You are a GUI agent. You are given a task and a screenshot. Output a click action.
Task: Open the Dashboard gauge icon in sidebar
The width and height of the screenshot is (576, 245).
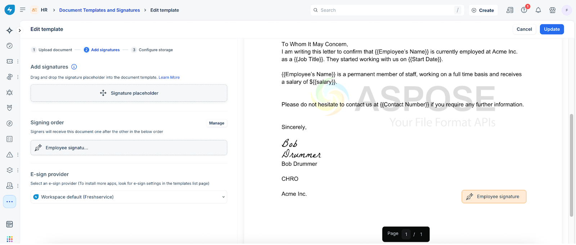[10, 46]
